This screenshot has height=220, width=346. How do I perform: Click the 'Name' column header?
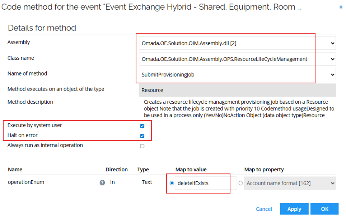tap(14, 169)
